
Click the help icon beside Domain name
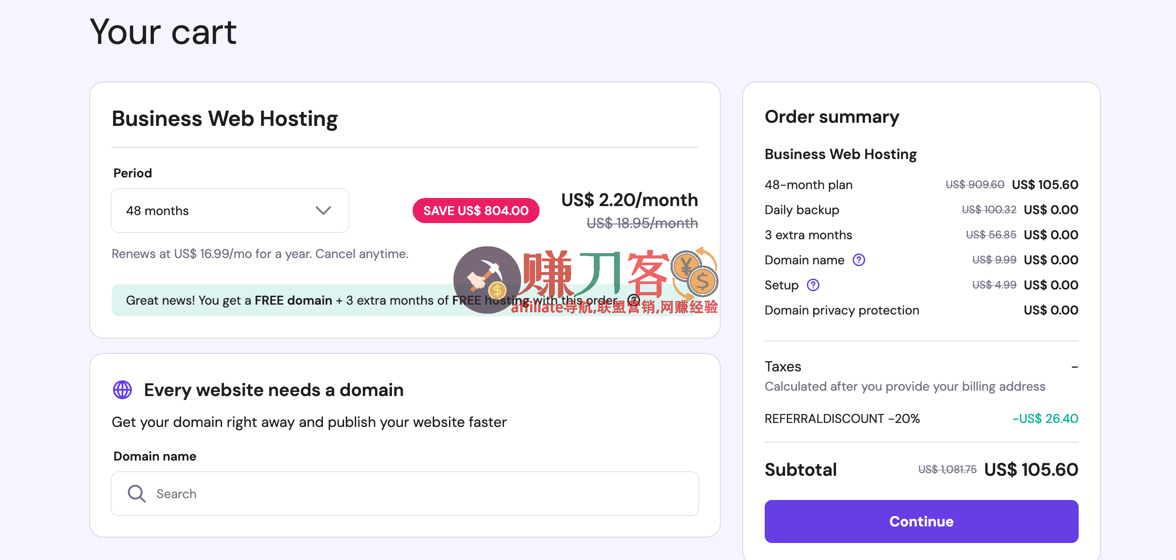[x=858, y=260]
